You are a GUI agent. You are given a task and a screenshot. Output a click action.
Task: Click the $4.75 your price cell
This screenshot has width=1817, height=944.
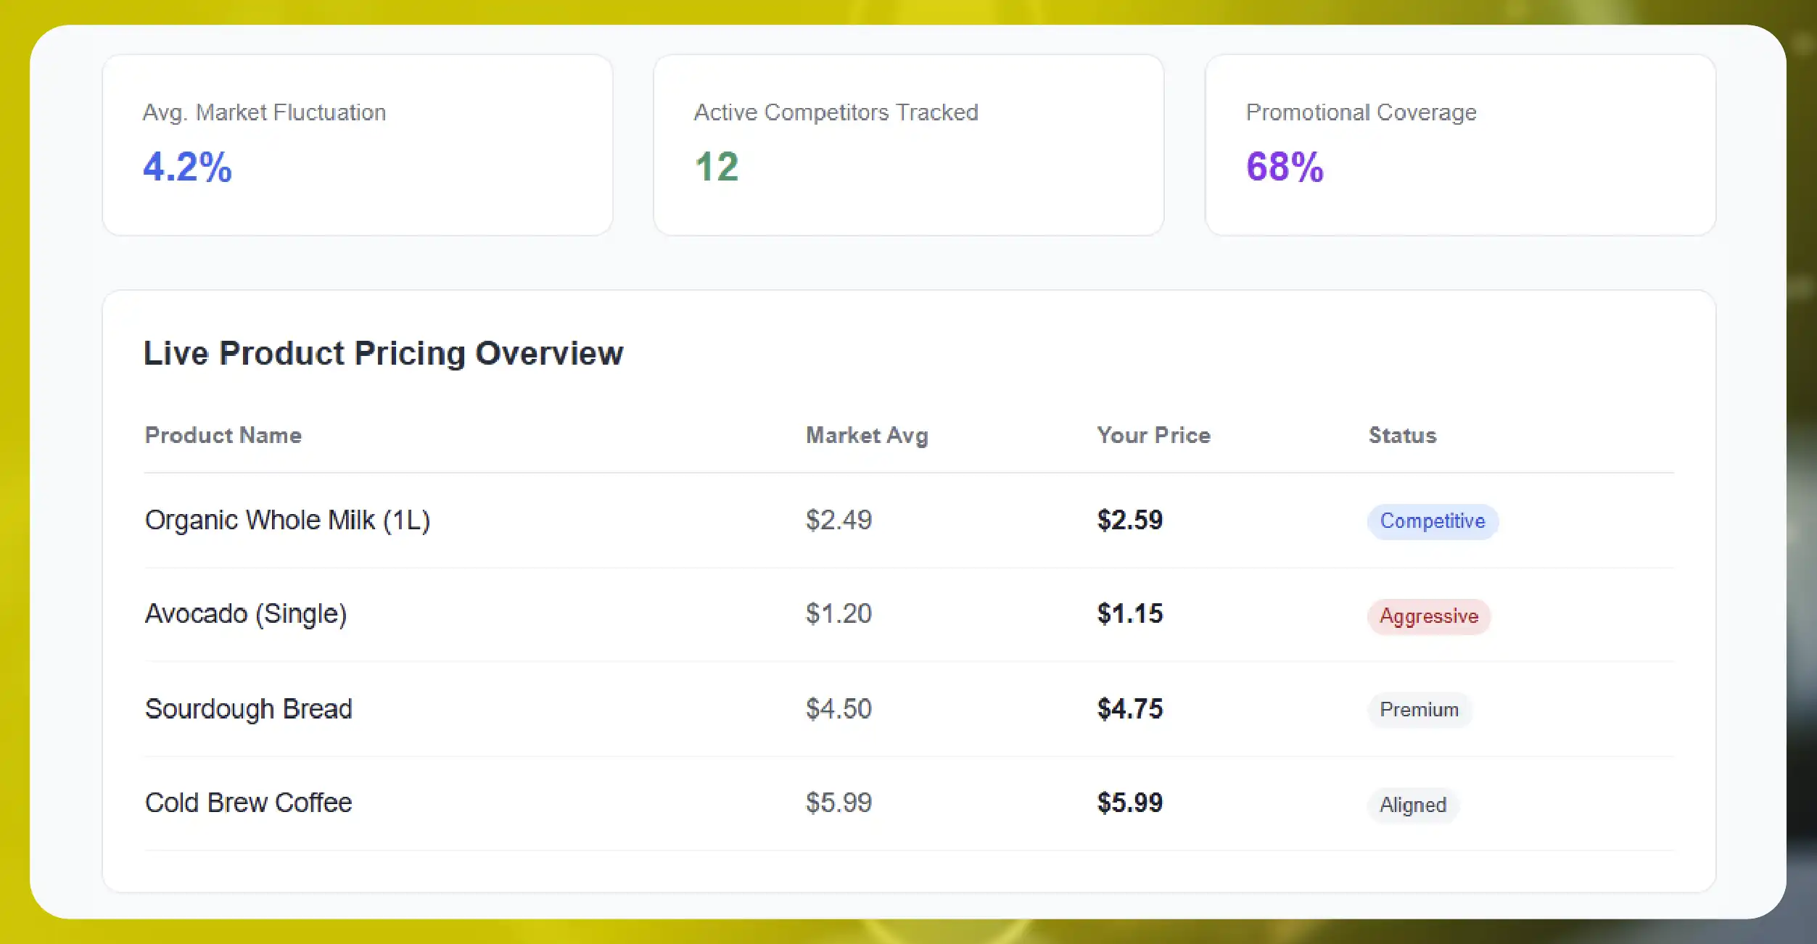tap(1129, 708)
